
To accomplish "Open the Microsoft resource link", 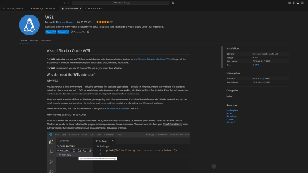I will (x=231, y=122).
